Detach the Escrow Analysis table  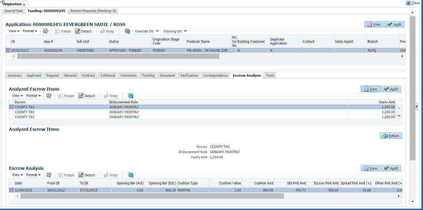[x=87, y=175]
